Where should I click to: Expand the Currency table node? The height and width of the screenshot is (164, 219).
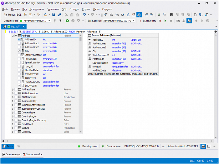pos(13,132)
